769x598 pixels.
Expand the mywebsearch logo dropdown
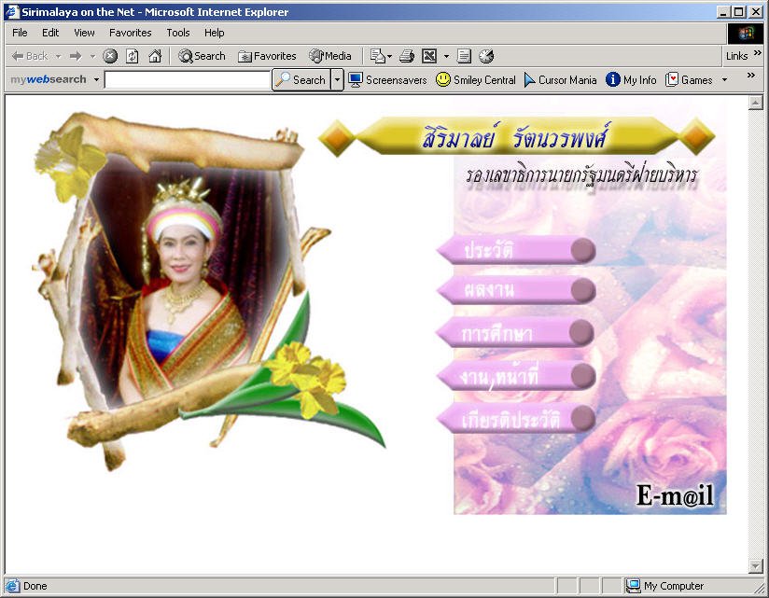[x=96, y=80]
